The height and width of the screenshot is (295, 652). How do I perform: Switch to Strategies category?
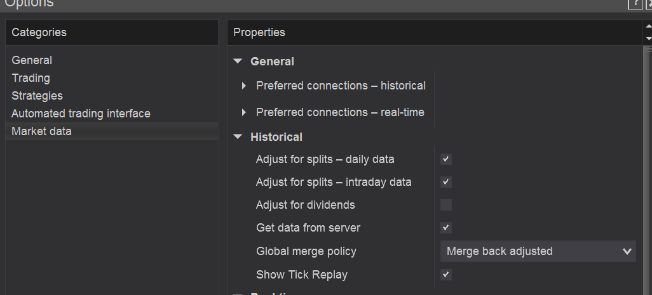(x=37, y=96)
